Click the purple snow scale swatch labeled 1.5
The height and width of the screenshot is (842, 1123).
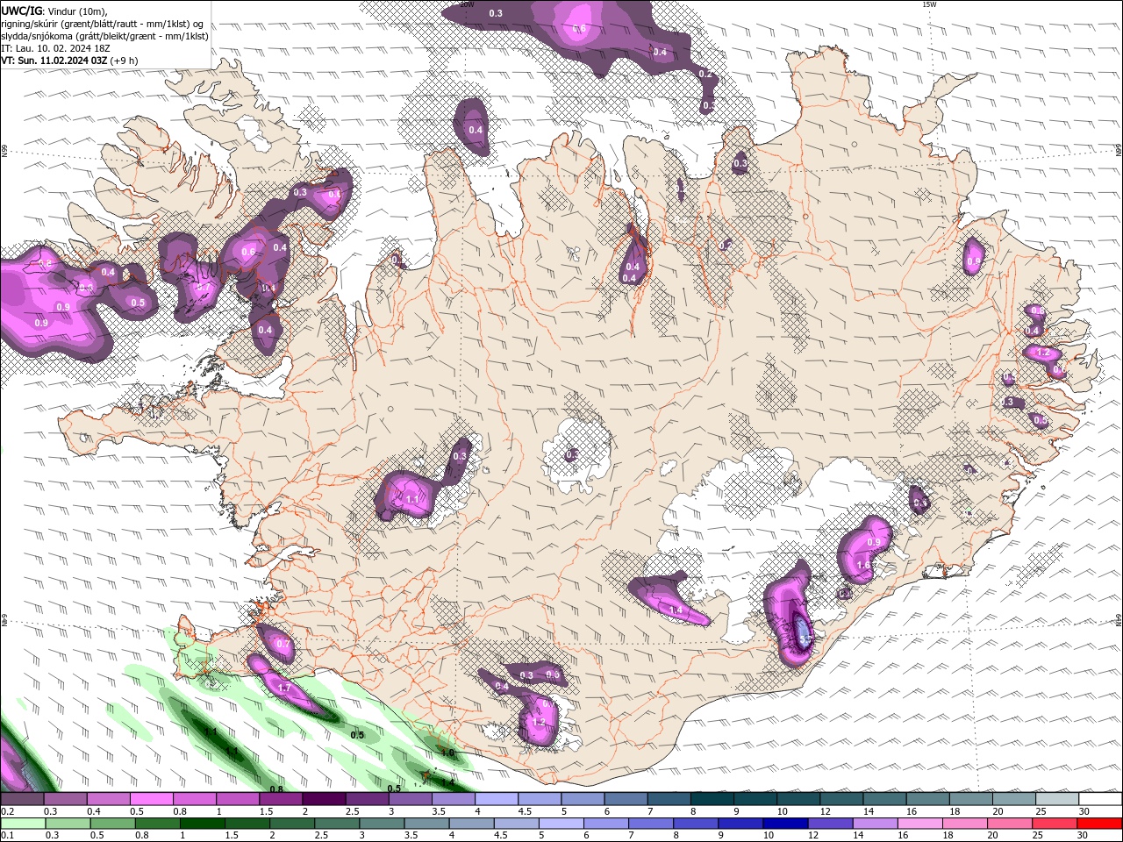[x=280, y=799]
